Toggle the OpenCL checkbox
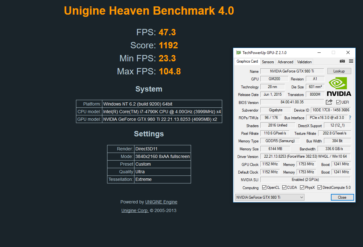The image size is (363, 247). (x=264, y=188)
